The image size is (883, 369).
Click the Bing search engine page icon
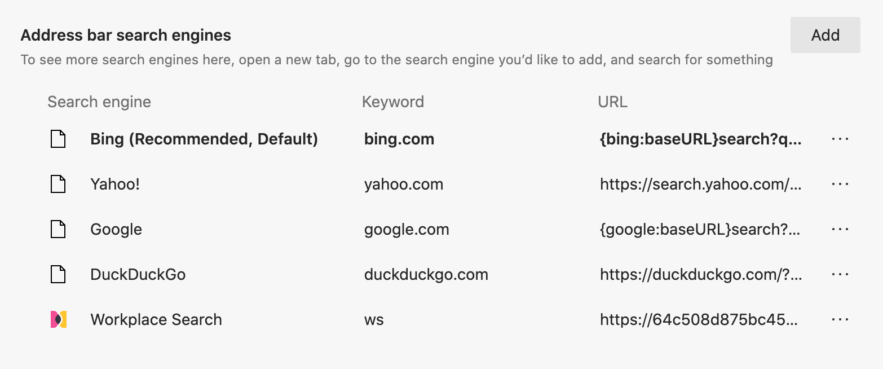point(58,139)
